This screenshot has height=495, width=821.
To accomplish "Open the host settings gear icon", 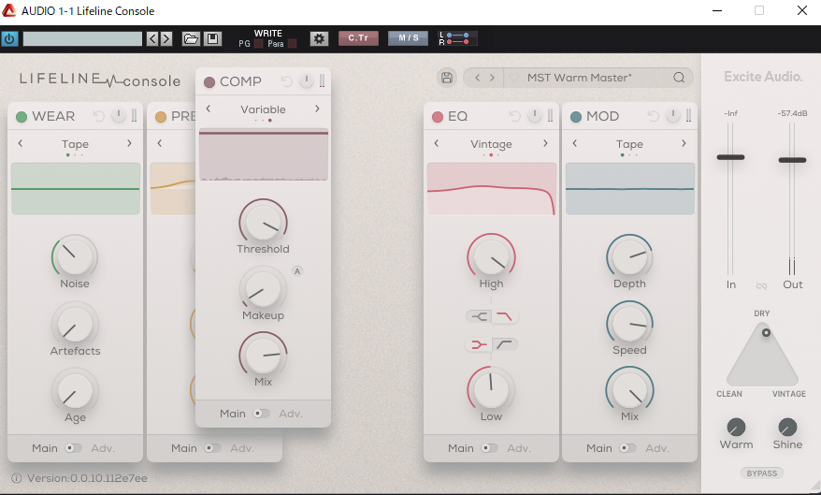I will coord(320,38).
